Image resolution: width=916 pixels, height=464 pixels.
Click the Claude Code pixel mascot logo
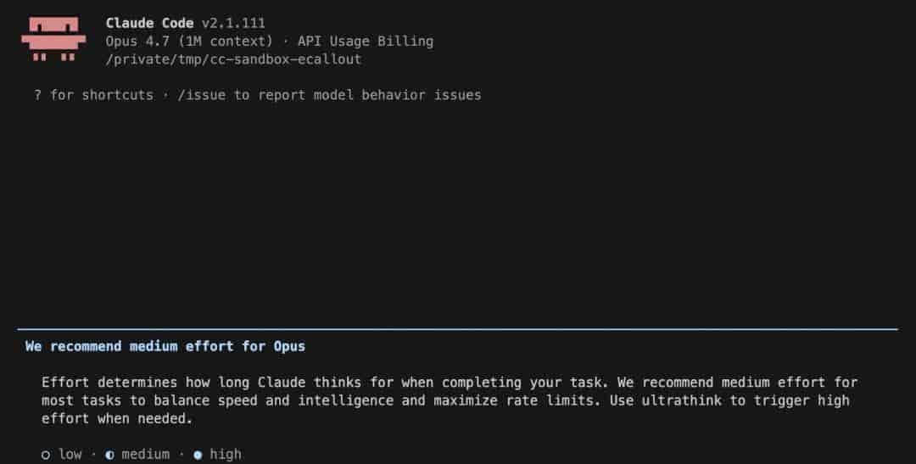53,40
